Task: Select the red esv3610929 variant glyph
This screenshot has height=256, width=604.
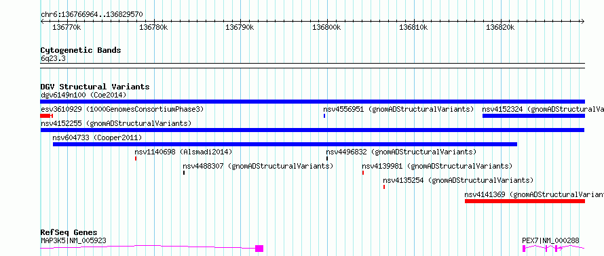Action: coord(46,116)
